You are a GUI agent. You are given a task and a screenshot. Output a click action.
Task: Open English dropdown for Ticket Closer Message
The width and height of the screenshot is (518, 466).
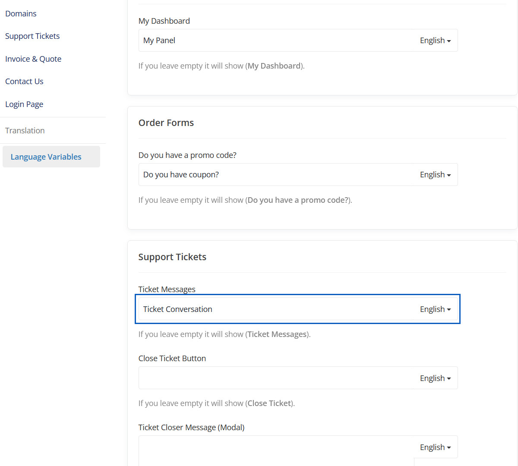click(x=435, y=447)
